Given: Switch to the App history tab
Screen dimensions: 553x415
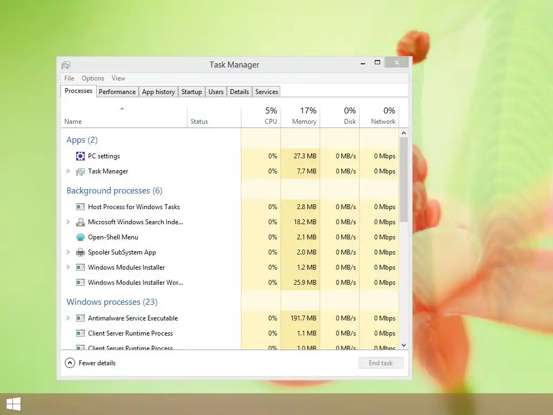Looking at the screenshot, I should click(158, 92).
